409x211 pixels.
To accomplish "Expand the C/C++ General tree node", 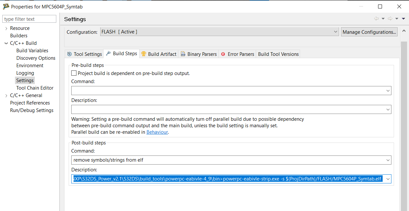I will 6,95.
